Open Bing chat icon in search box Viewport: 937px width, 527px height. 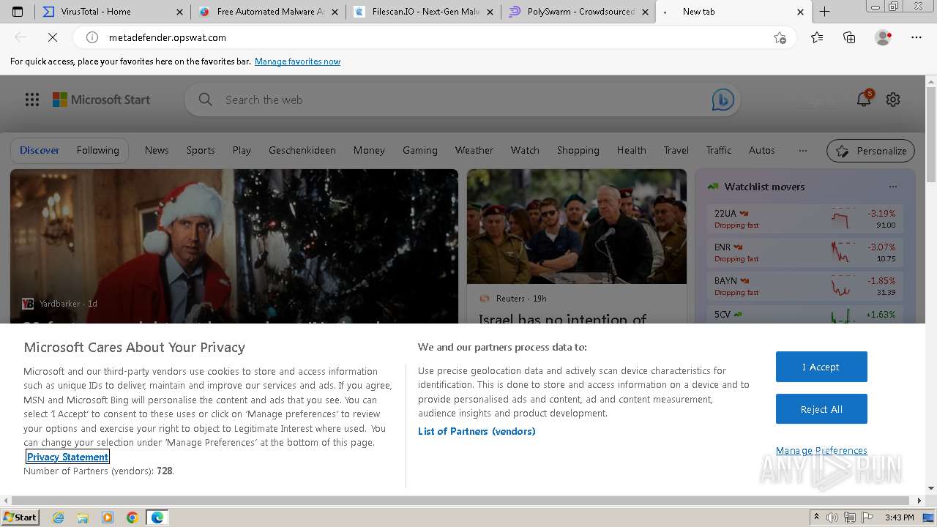point(723,100)
